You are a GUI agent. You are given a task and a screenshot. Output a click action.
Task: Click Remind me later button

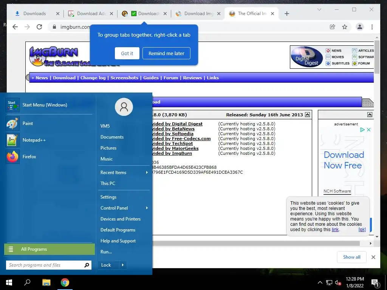(x=166, y=53)
